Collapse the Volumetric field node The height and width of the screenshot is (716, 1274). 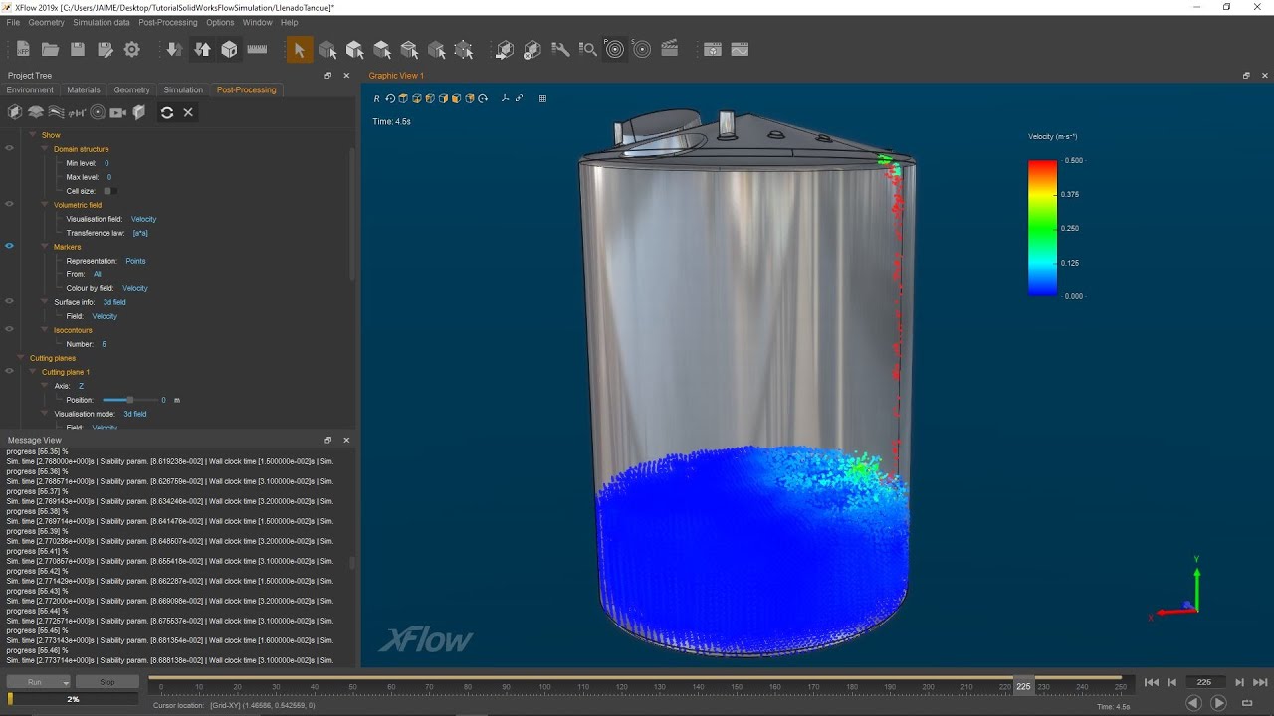[45, 205]
